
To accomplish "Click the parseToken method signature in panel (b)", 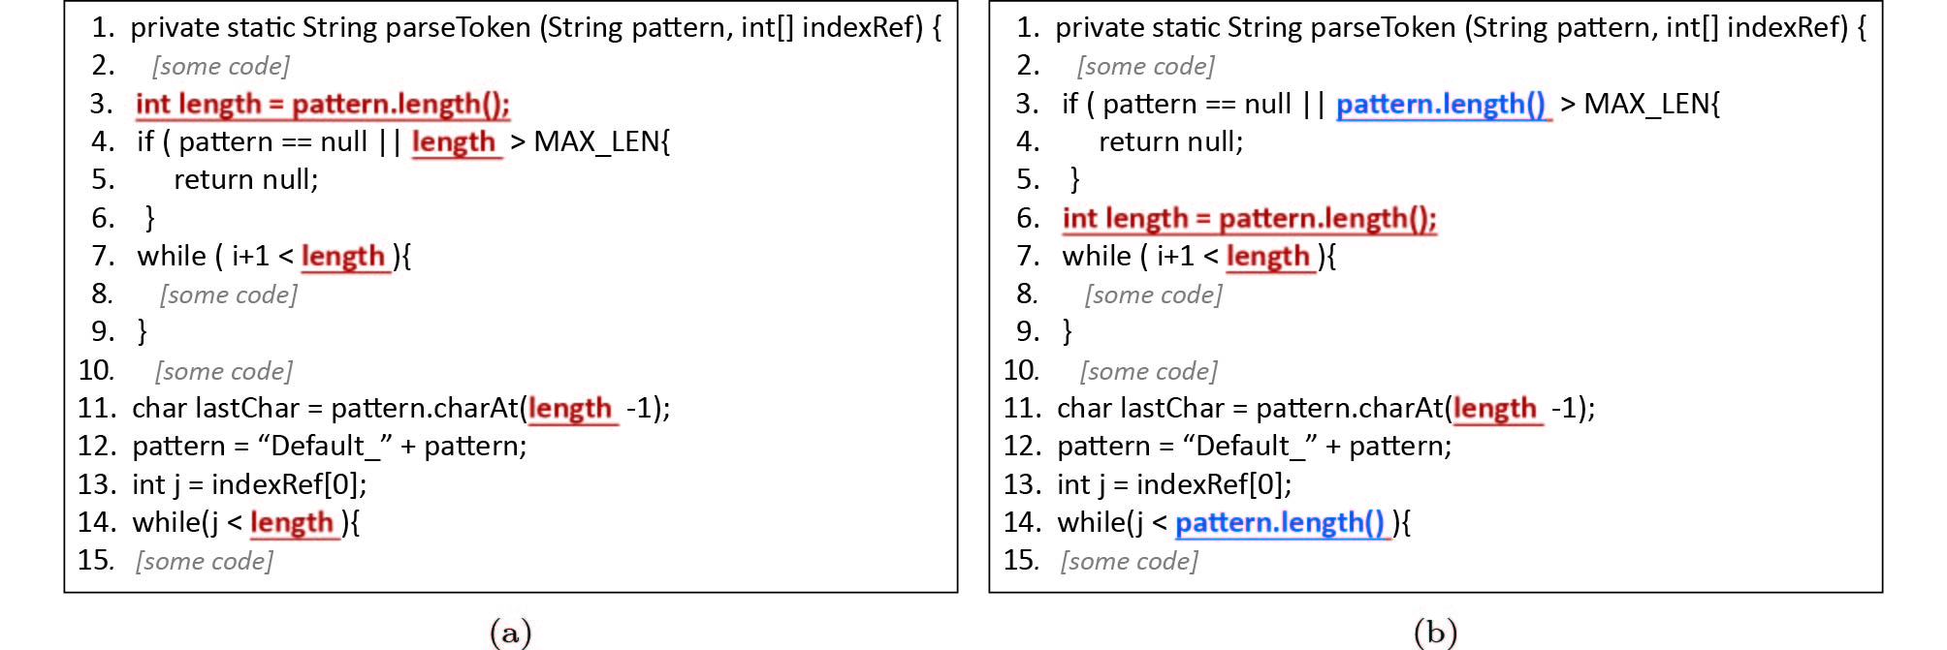I will pos(1460,27).
